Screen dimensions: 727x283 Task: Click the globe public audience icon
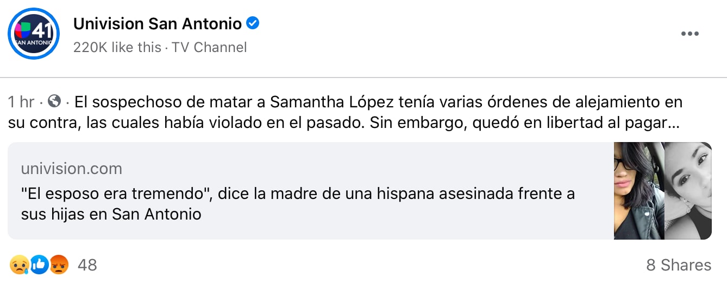click(x=54, y=101)
